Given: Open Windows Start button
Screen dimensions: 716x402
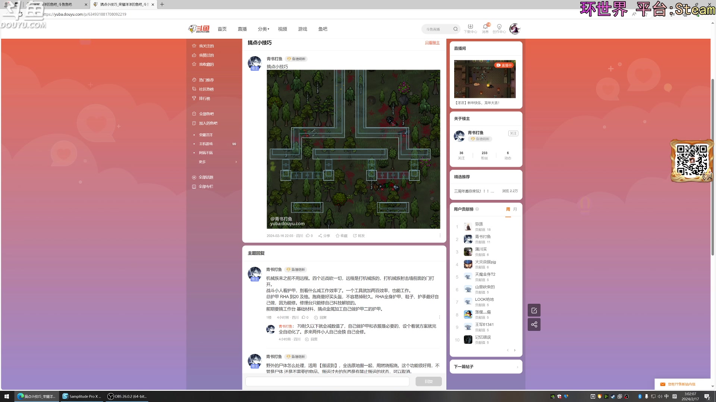Looking at the screenshot, I should point(6,396).
